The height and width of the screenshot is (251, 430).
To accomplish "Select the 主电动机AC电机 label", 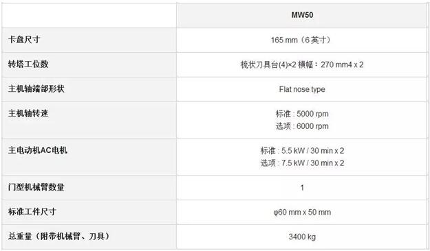I will coord(38,150).
